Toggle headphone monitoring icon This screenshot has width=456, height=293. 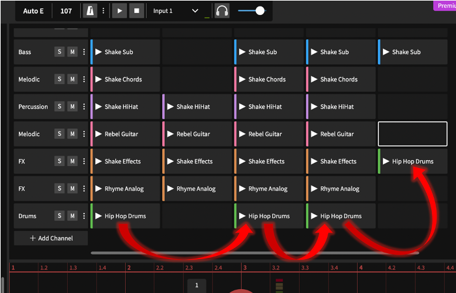click(x=222, y=11)
